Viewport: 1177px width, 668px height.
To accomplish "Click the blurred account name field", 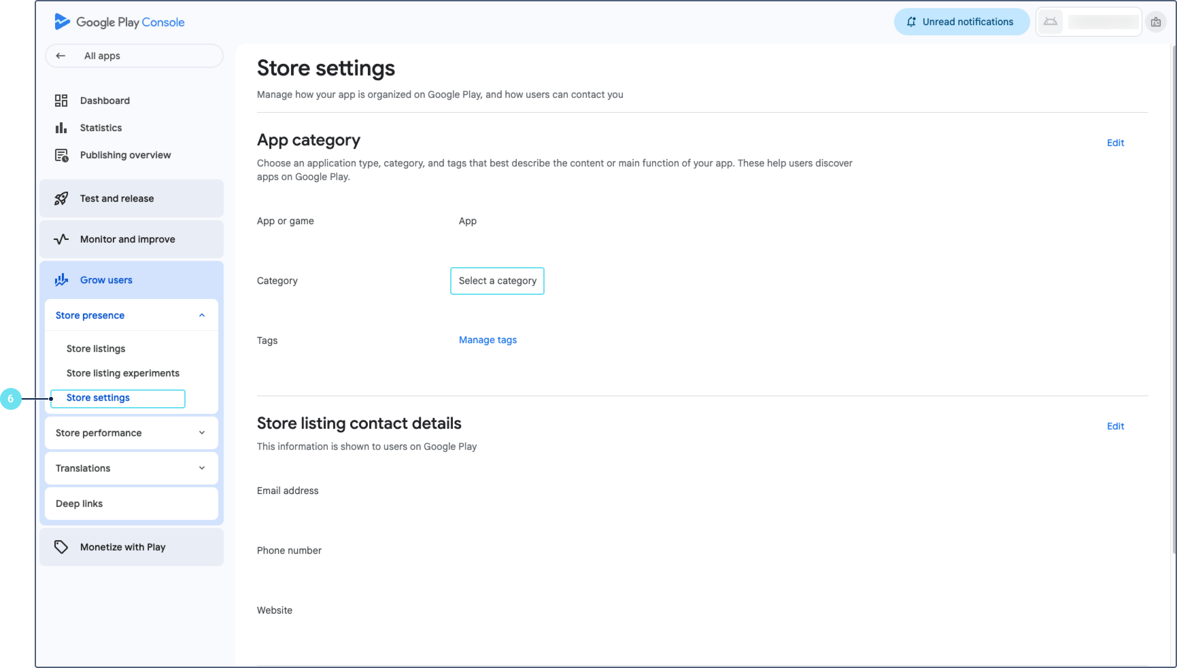I will coord(1103,22).
